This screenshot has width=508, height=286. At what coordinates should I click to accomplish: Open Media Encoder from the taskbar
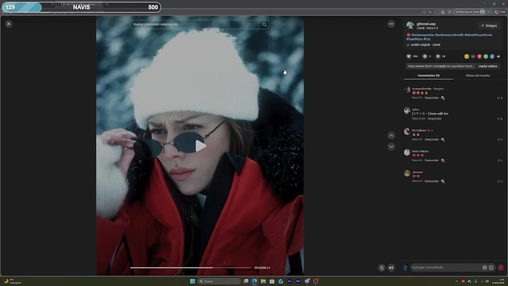(298, 281)
